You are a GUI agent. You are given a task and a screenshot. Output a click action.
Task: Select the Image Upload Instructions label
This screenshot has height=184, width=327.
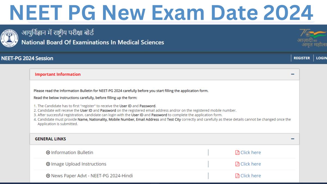[78, 164]
